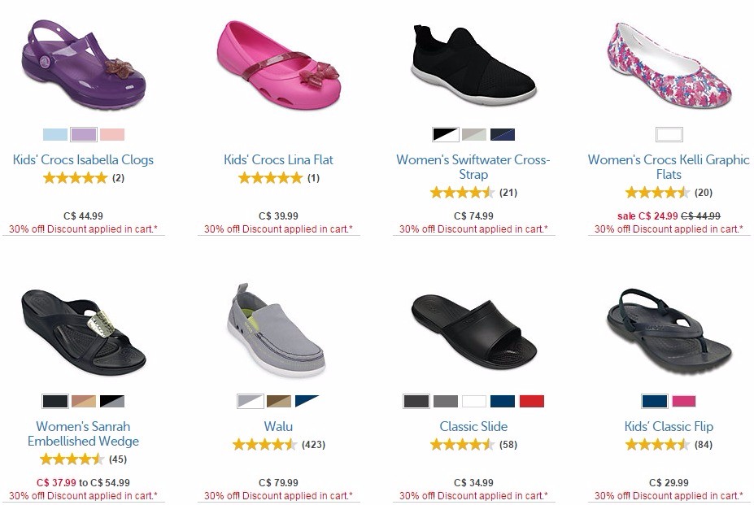This screenshot has height=505, width=754.
Task: Open the pink Kids' Crocs Lina Flat image
Action: [x=278, y=65]
